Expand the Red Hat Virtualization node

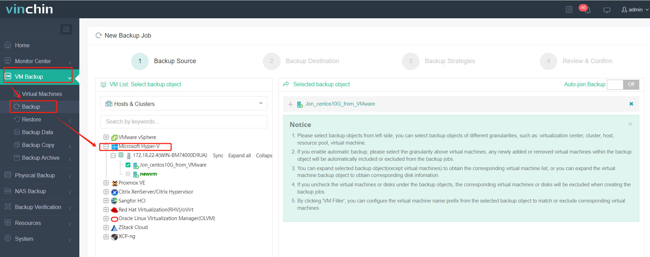pyautogui.click(x=106, y=209)
